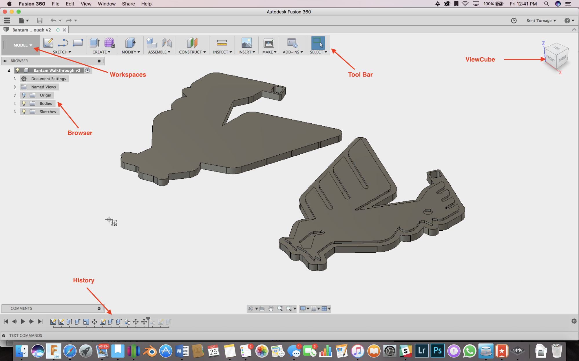Screen dimensions: 579x361
Task: Activate the Select tool icon
Action: [x=318, y=43]
